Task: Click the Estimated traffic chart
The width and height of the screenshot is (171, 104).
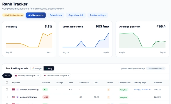Action: click(x=86, y=40)
